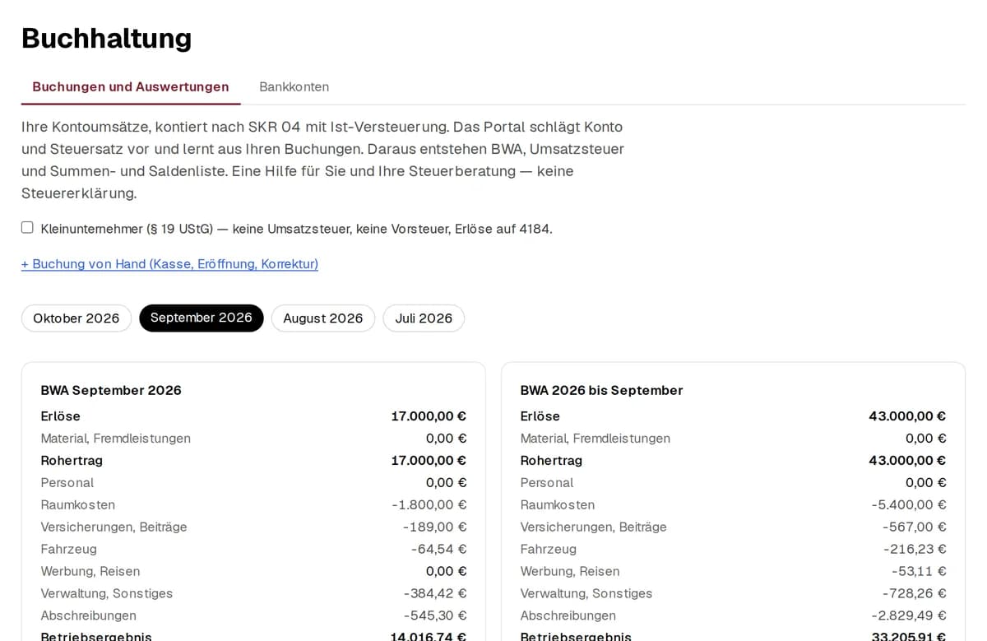The width and height of the screenshot is (987, 641).
Task: Click 'Material, Fremdleistungen' in BWA September 2026
Action: [116, 439]
